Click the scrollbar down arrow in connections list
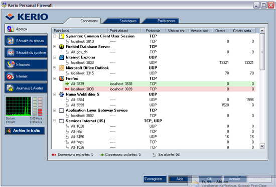Viewport: 276px width, 187px height. point(262,146)
